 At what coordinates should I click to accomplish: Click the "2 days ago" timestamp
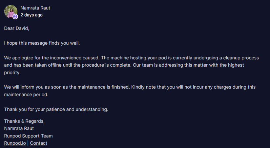[x=31, y=15]
